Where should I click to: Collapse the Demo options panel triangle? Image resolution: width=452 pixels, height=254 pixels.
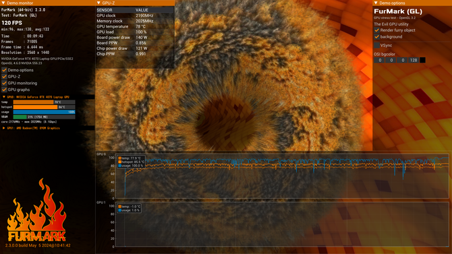[376, 3]
